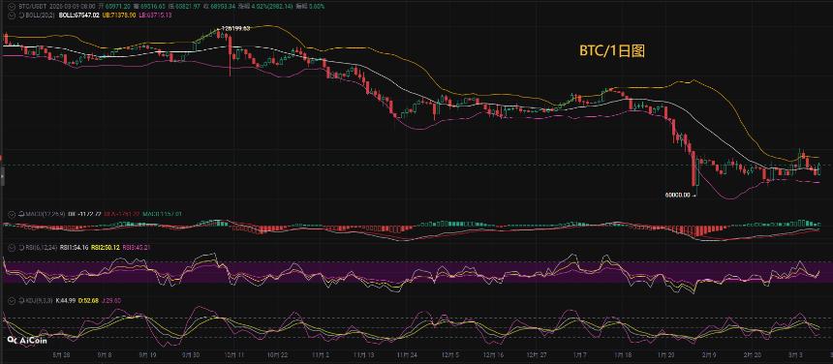Click the 60000.00 low price label
833x364 pixels.
[x=677, y=195]
